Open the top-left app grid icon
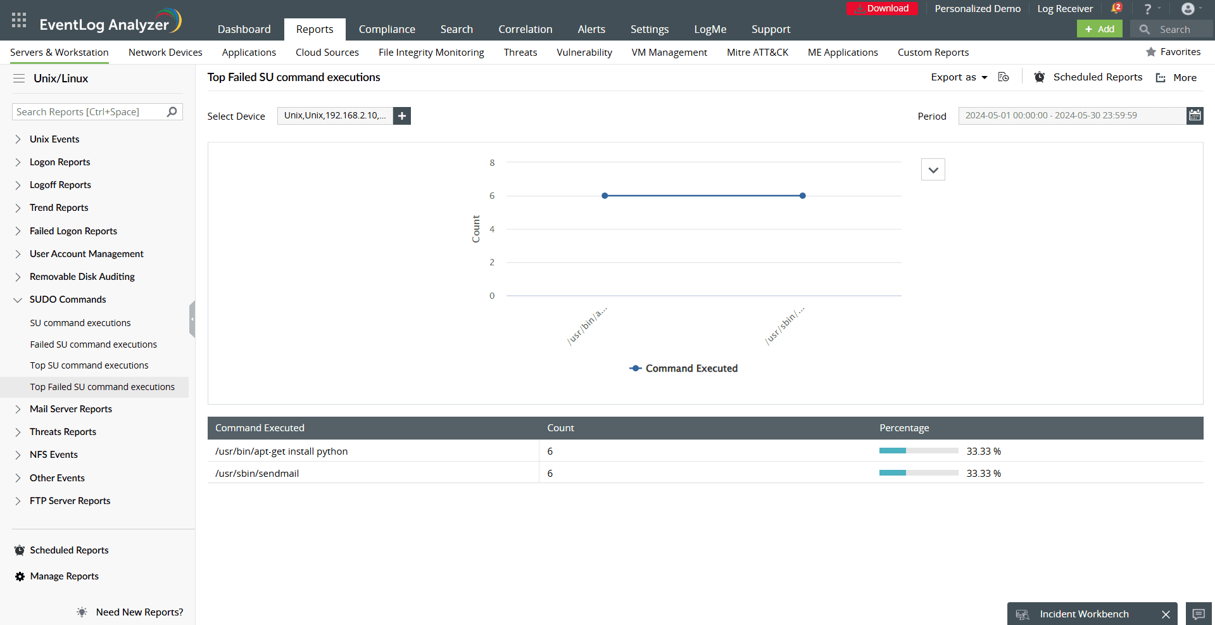This screenshot has width=1215, height=625. 18,20
